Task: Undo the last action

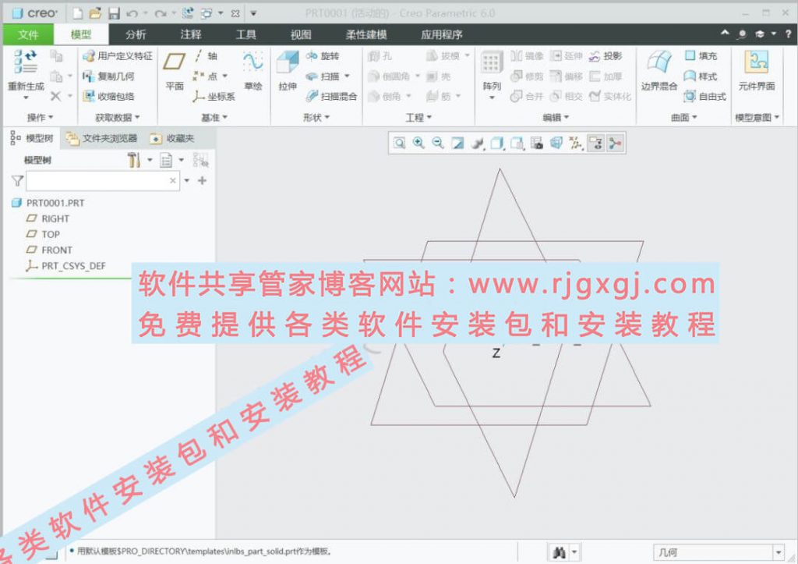Action: [x=132, y=13]
